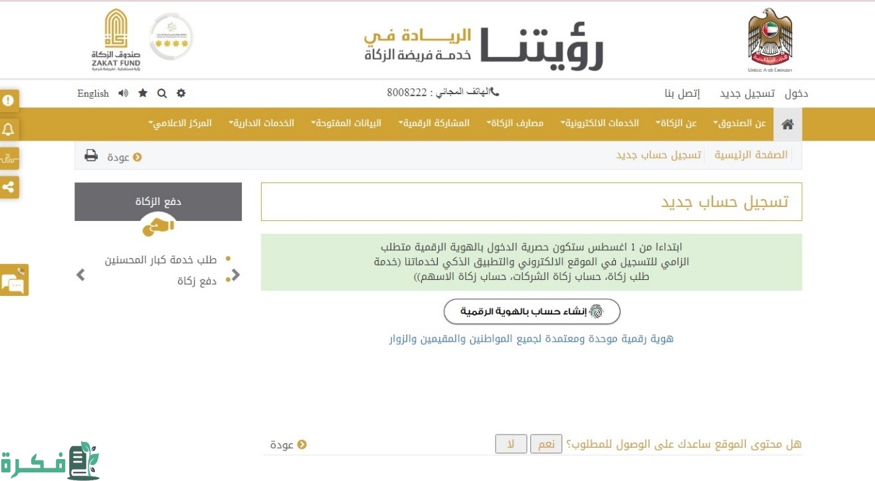Open the chat support widget icon
875x481 pixels.
13,281
